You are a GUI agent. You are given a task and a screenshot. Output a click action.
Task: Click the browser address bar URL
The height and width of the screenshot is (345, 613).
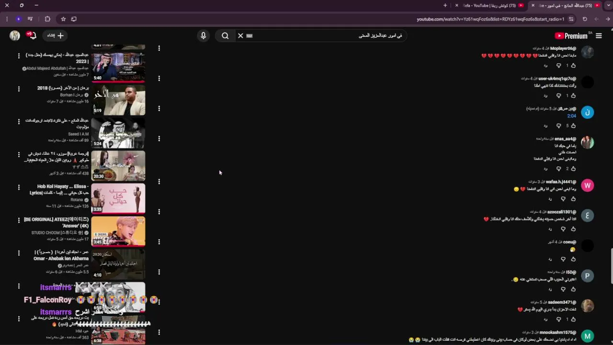(490, 19)
